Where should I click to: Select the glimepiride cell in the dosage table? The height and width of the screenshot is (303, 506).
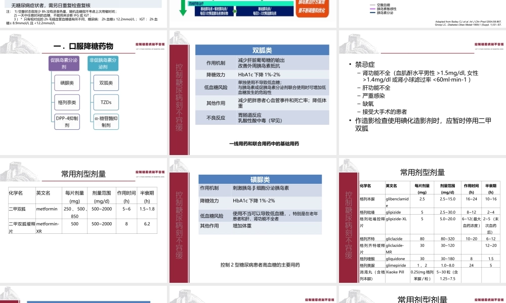396,265
